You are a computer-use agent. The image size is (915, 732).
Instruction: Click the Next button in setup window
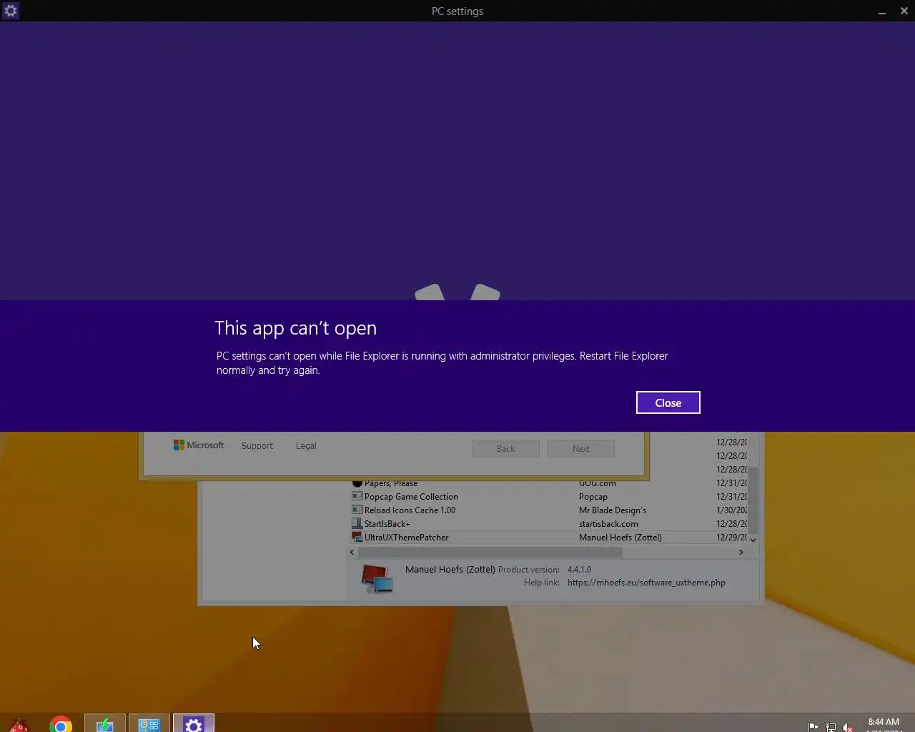(x=581, y=448)
